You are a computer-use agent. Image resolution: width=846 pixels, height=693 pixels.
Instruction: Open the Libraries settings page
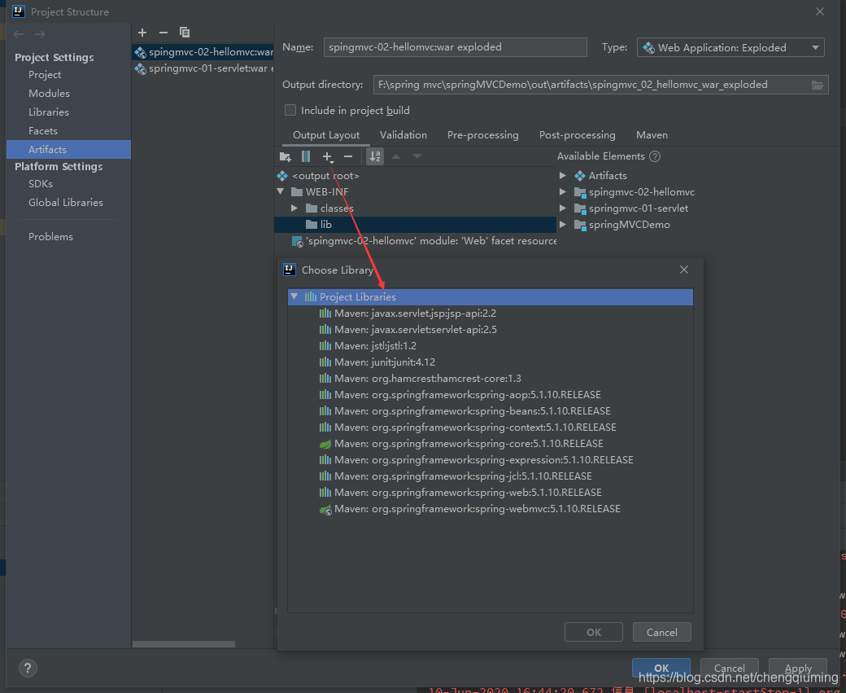point(49,112)
